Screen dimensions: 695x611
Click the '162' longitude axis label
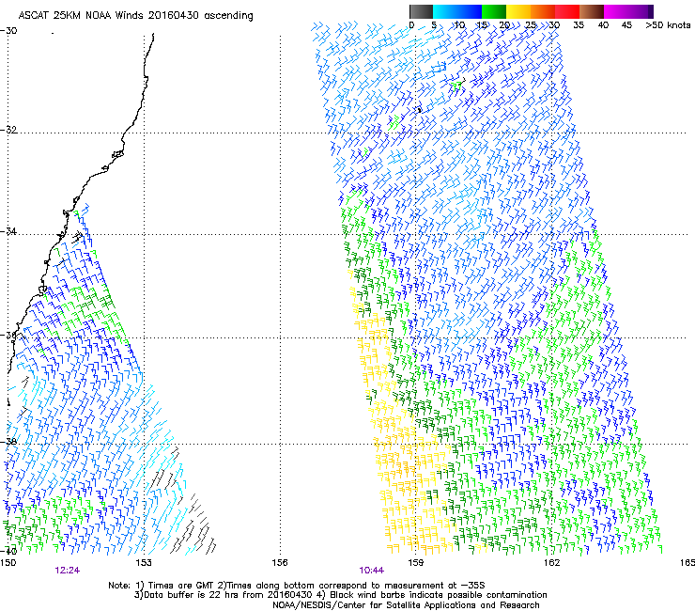[x=551, y=563]
